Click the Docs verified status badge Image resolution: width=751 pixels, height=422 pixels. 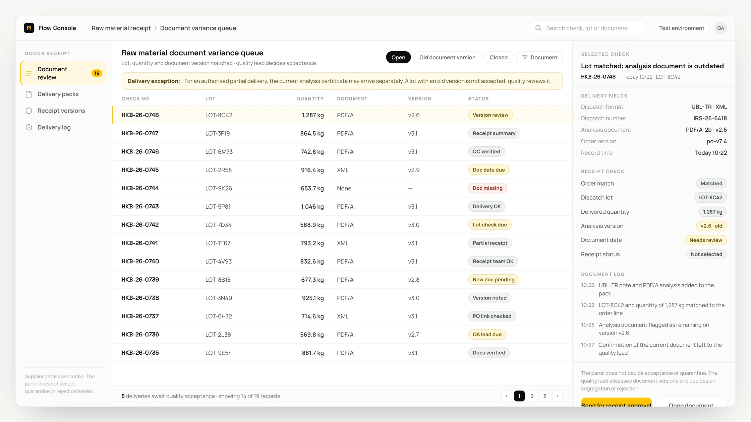tap(488, 353)
